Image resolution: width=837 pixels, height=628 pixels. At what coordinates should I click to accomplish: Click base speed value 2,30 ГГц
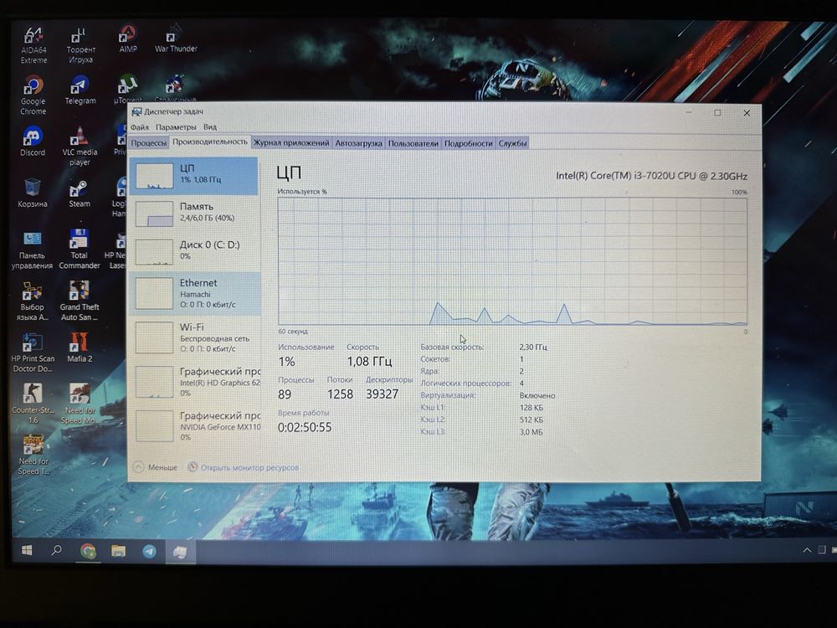tap(532, 347)
